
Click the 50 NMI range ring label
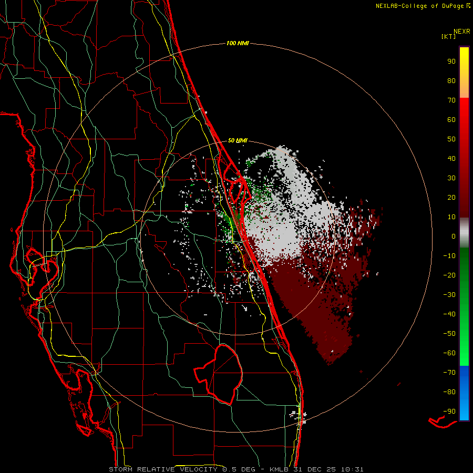coord(238,140)
